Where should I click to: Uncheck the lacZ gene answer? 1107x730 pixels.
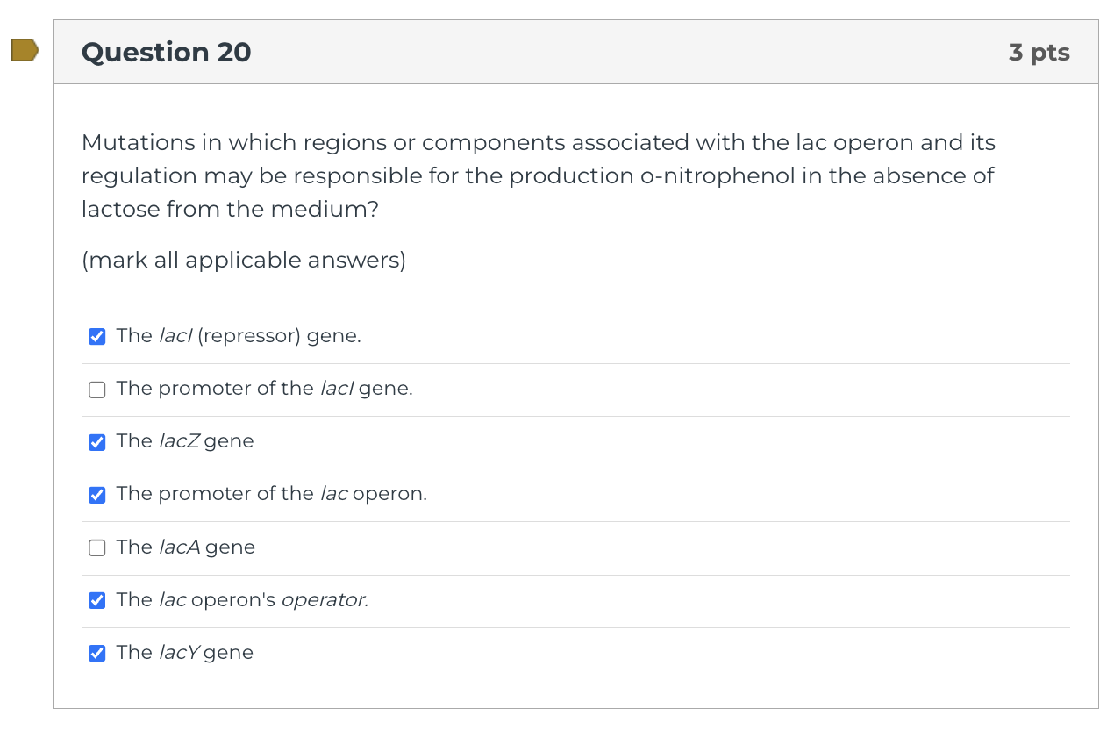96,442
